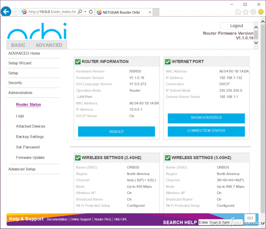Open Favorites star icon

(x=245, y=12)
